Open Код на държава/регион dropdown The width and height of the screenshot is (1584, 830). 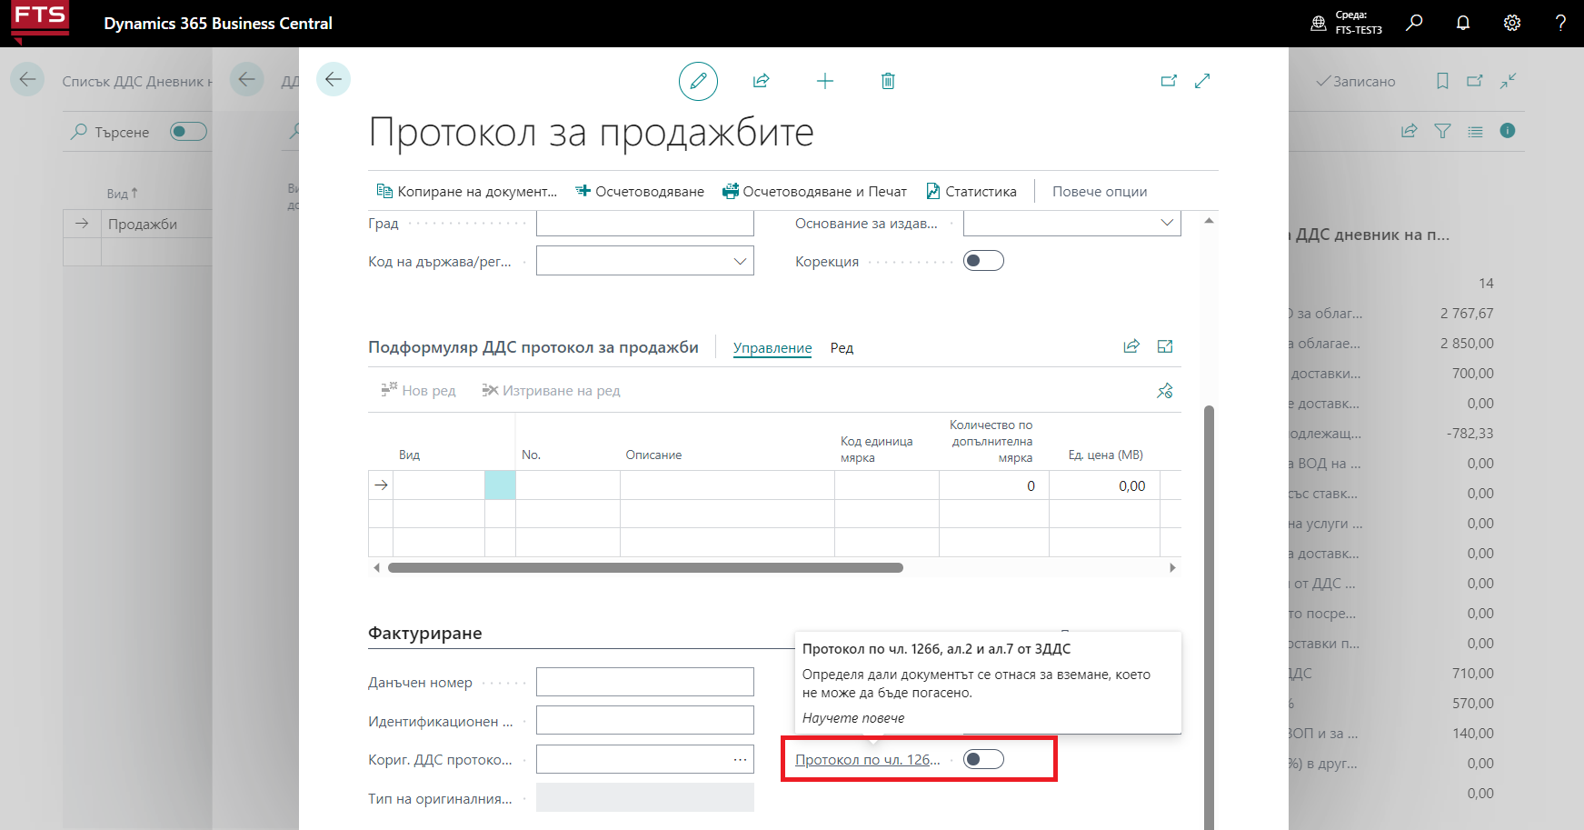tap(741, 261)
